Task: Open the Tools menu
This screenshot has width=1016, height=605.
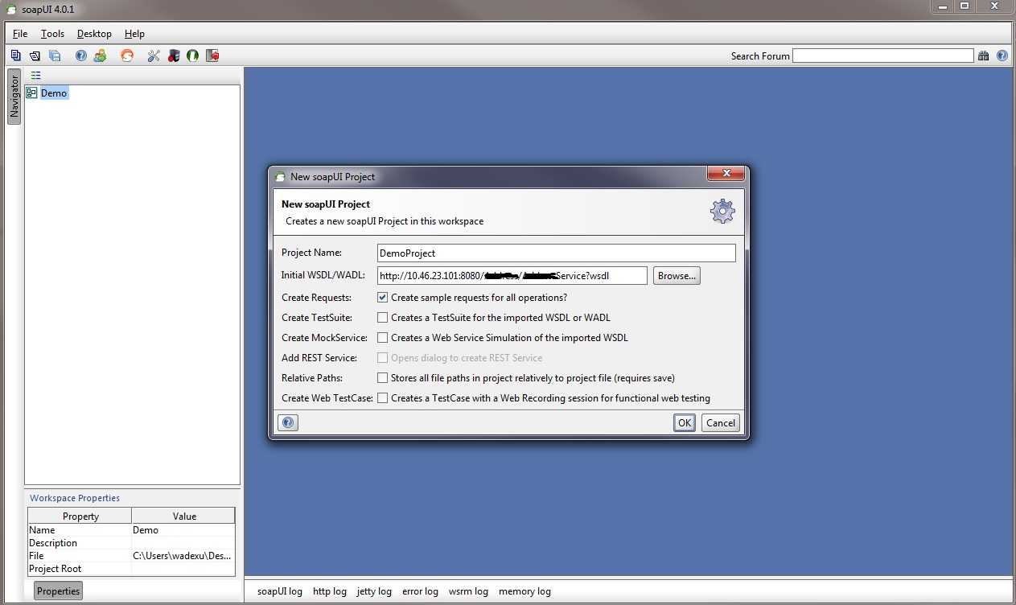Action: [x=52, y=34]
